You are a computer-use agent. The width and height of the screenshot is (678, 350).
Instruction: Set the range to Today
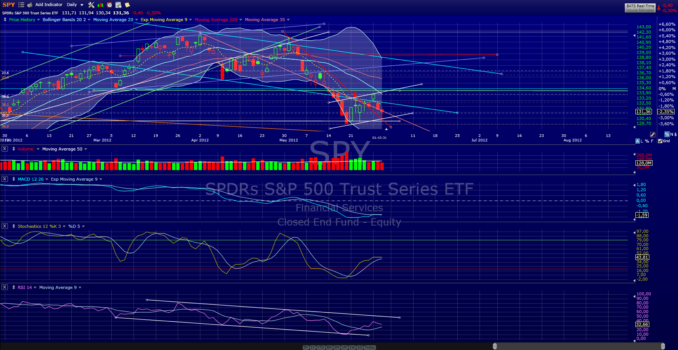tap(370, 347)
